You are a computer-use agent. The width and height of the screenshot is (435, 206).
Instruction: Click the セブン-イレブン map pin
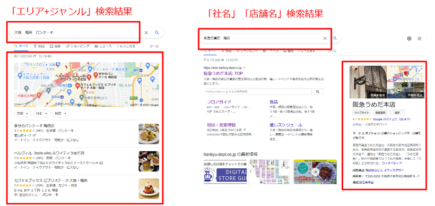tap(20, 75)
